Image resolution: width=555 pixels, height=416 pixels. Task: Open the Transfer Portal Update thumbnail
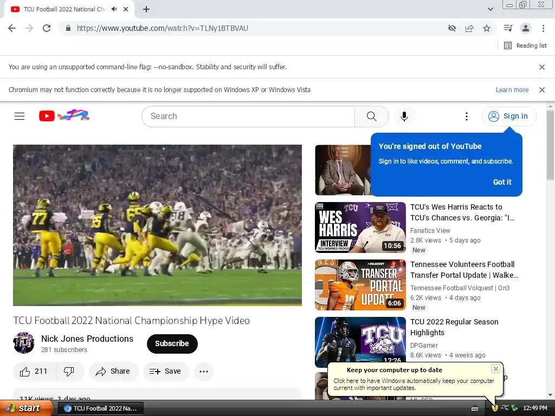(360, 285)
